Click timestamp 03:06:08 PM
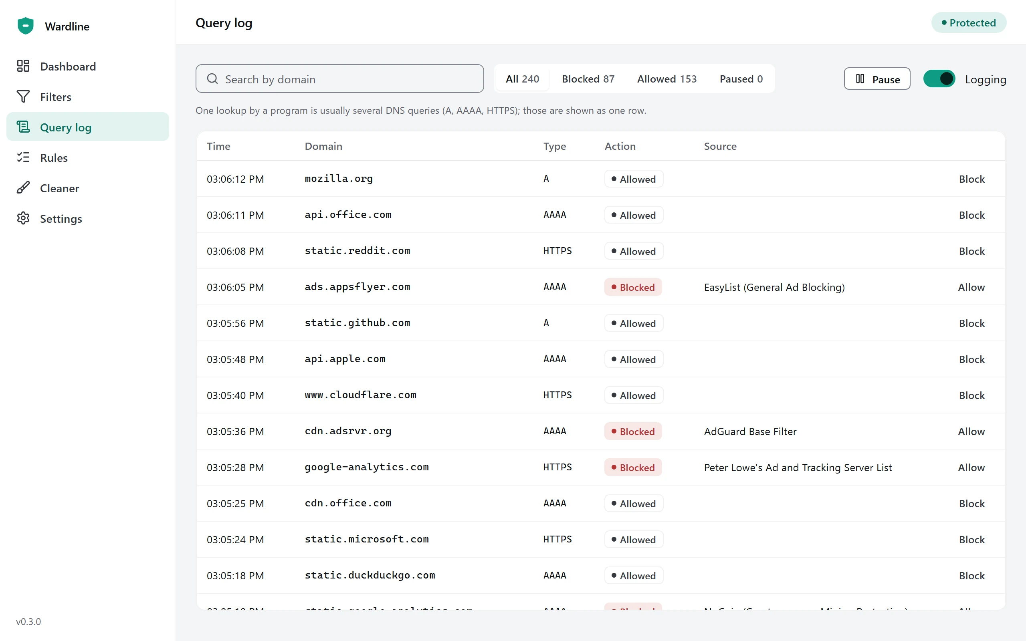Screen dimensions: 1026x641 235,251
